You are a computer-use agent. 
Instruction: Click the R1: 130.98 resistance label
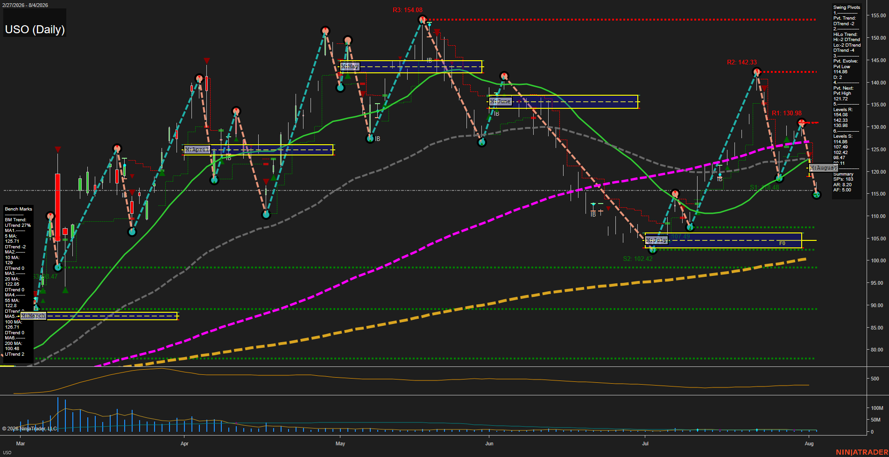pos(787,113)
